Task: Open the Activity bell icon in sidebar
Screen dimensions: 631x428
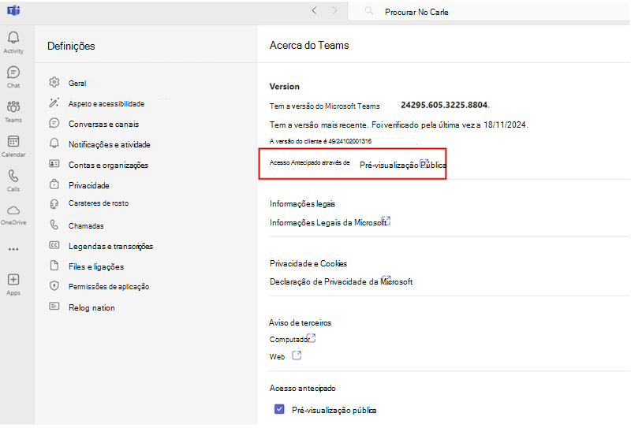Action: pyautogui.click(x=13, y=37)
